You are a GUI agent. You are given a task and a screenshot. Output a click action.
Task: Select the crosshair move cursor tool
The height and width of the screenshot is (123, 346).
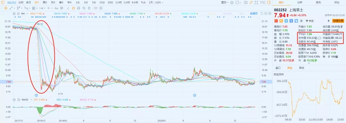pyautogui.click(x=5, y=8)
